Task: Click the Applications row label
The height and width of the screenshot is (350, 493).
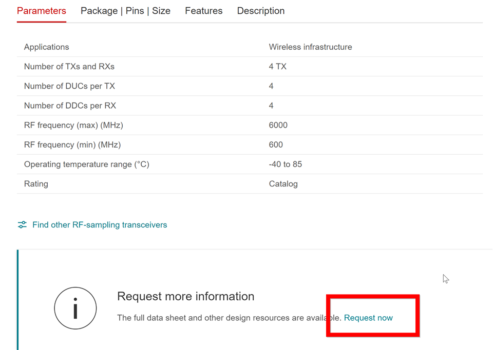Action: click(x=46, y=47)
